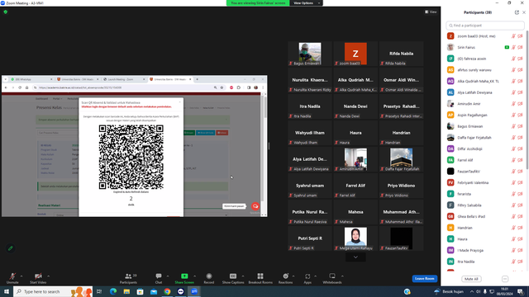Image resolution: width=529 pixels, height=297 pixels.
Task: Click the green screen-share indicator next to Sirin Fairus
Action: coord(507,48)
